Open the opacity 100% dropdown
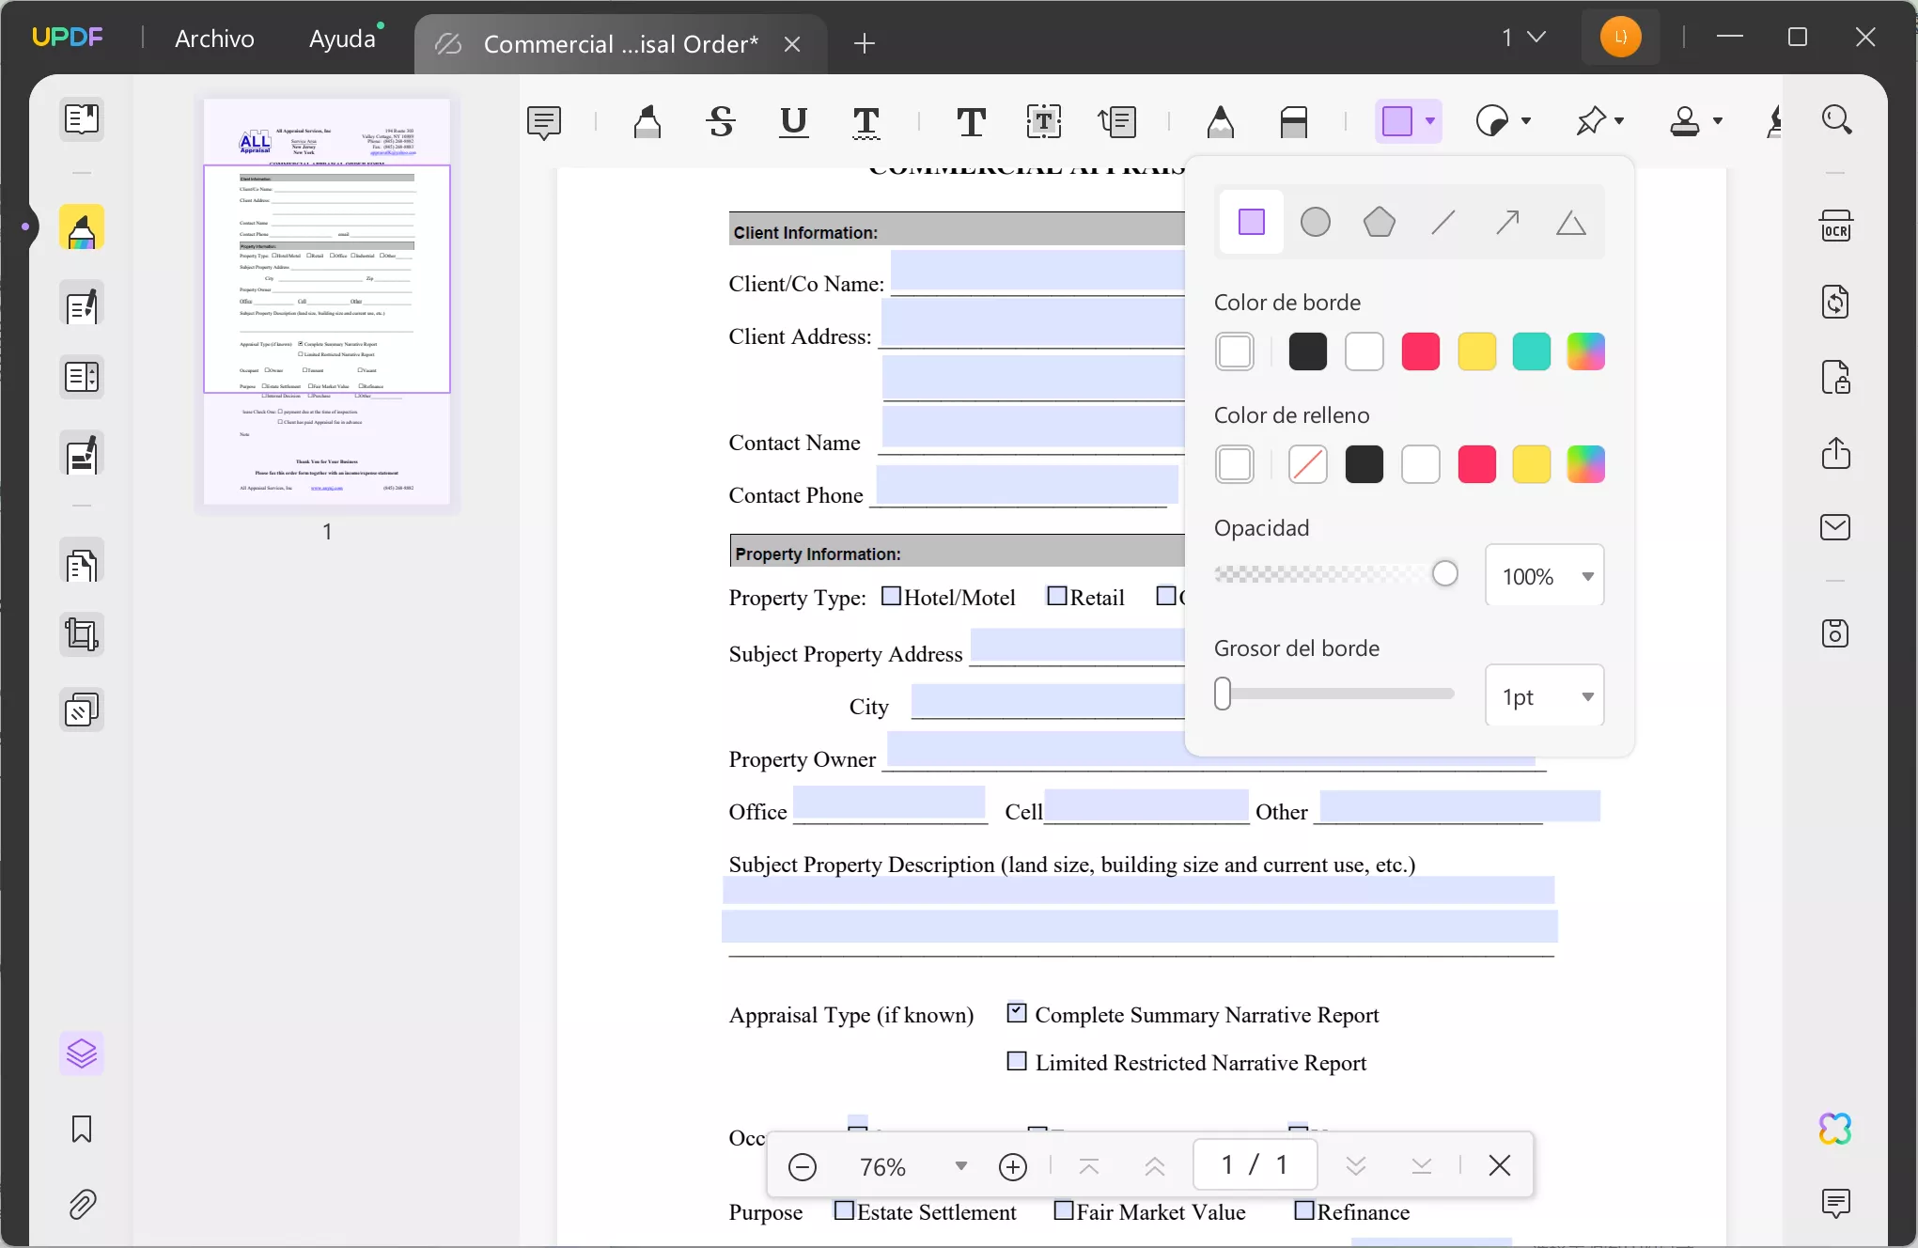Image resolution: width=1918 pixels, height=1248 pixels. pyautogui.click(x=1545, y=576)
